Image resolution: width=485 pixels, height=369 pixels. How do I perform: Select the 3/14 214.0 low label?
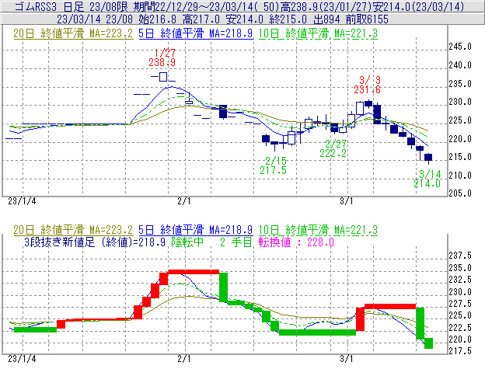point(427,179)
